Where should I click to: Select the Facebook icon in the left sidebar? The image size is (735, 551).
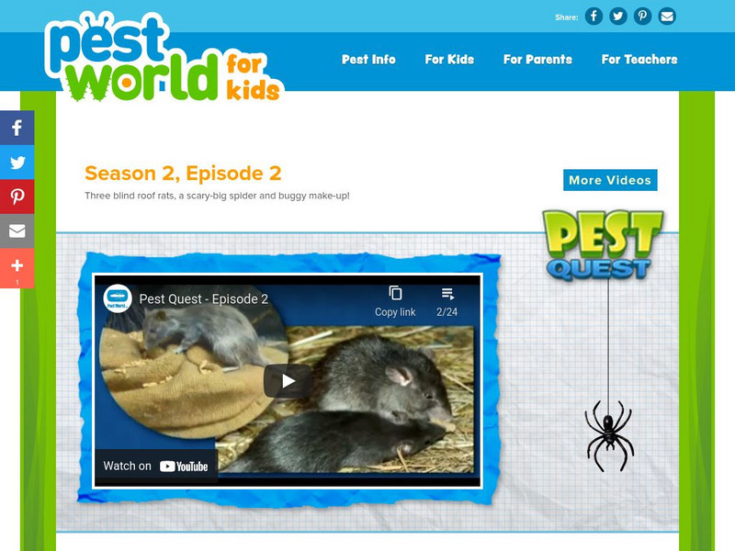17,128
